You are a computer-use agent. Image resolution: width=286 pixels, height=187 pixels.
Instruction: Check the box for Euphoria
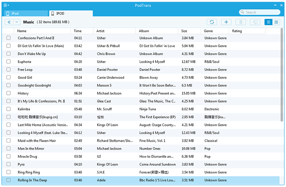[x=8, y=62]
